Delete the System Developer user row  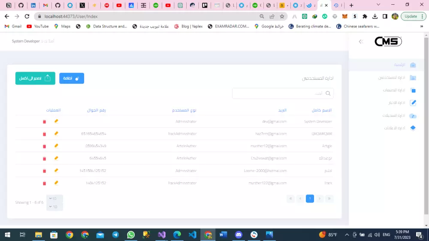click(x=44, y=121)
